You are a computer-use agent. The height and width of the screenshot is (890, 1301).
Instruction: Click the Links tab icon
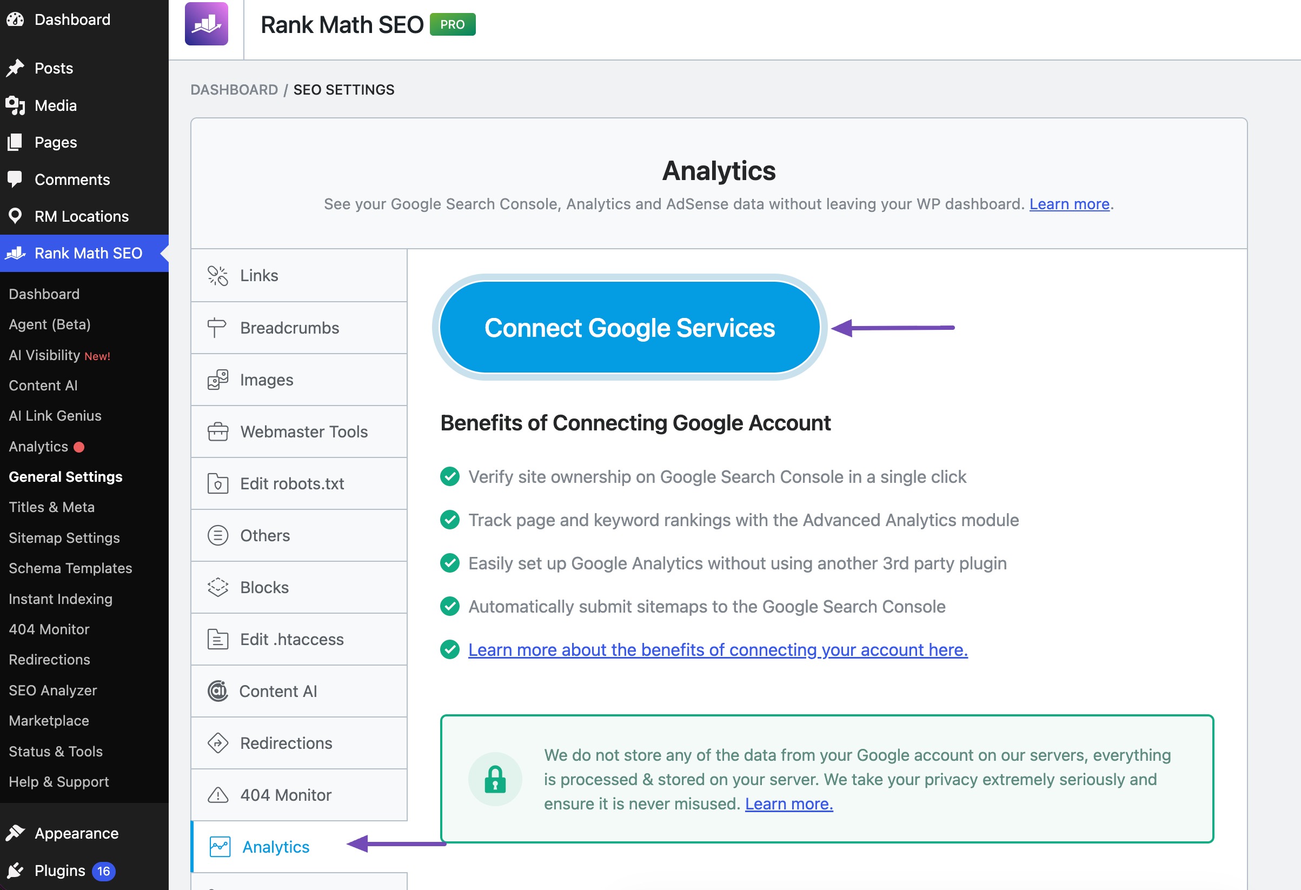coord(218,275)
